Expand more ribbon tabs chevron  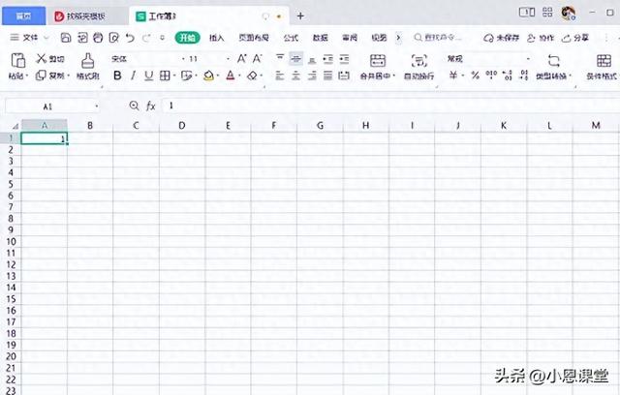(398, 38)
